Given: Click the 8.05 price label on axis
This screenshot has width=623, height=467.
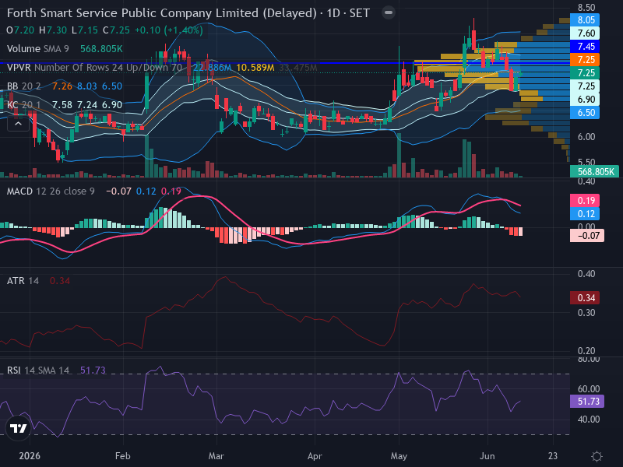Looking at the screenshot, I should (585, 20).
